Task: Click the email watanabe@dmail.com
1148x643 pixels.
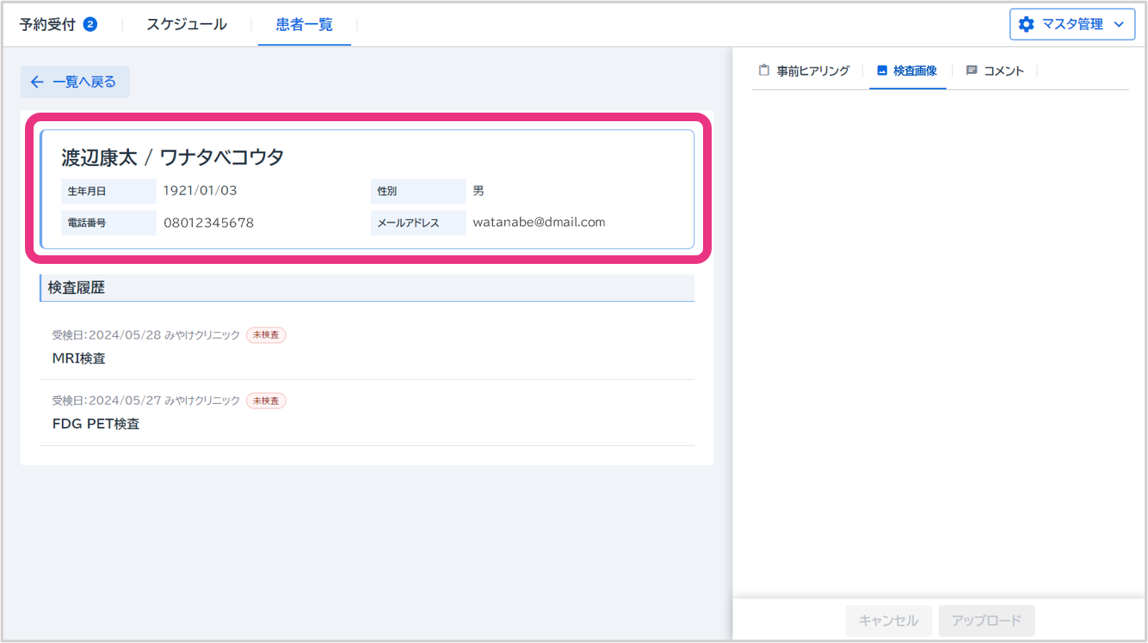Action: (539, 222)
